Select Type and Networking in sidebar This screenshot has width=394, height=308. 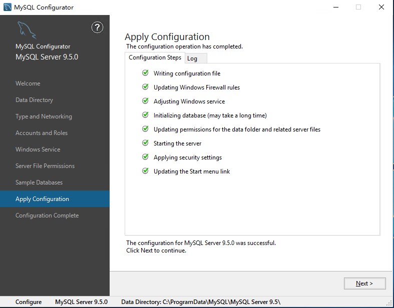click(44, 116)
